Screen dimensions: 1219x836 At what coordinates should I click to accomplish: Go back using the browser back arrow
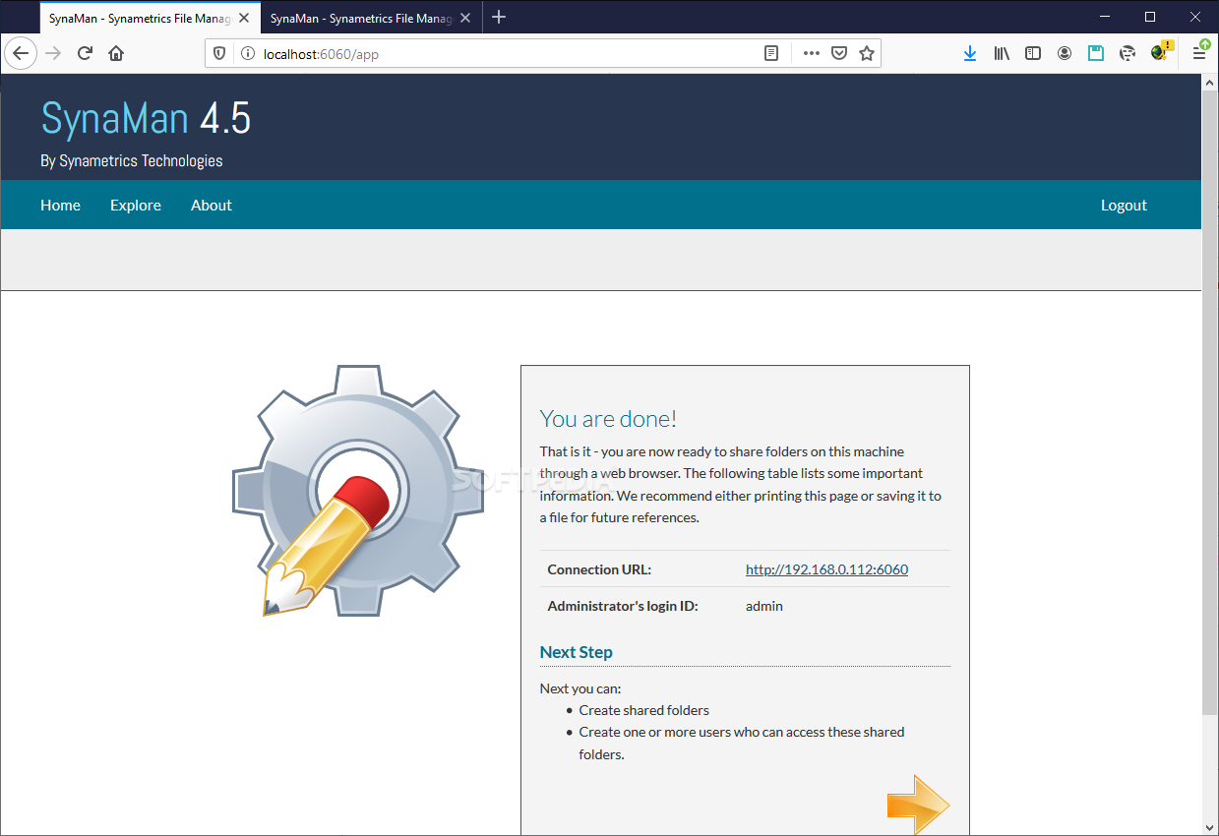point(21,53)
